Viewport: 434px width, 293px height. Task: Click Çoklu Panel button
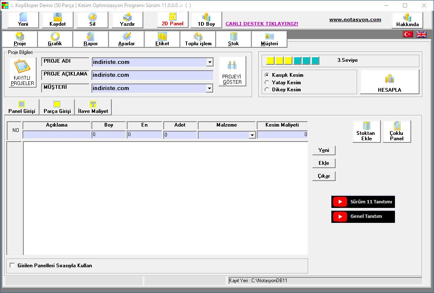coord(397,132)
